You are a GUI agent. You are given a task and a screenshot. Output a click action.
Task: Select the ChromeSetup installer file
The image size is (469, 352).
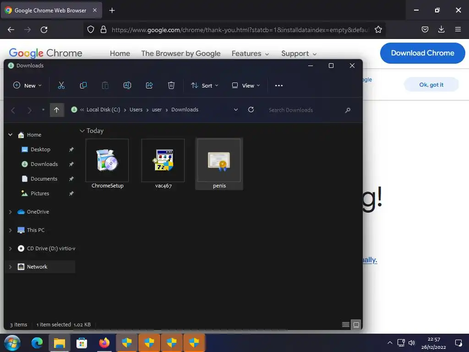point(107,164)
